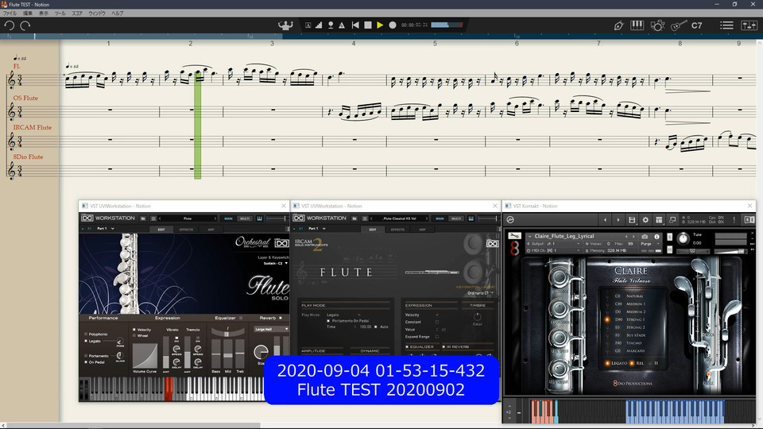Image resolution: width=763 pixels, height=429 pixels.
Task: Open the ファイル menu
Action: point(10,14)
